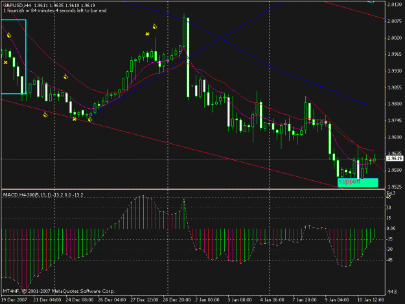405x304 pixels.
Task: Click price axis label 1.9855
Action: pyautogui.click(x=395, y=88)
